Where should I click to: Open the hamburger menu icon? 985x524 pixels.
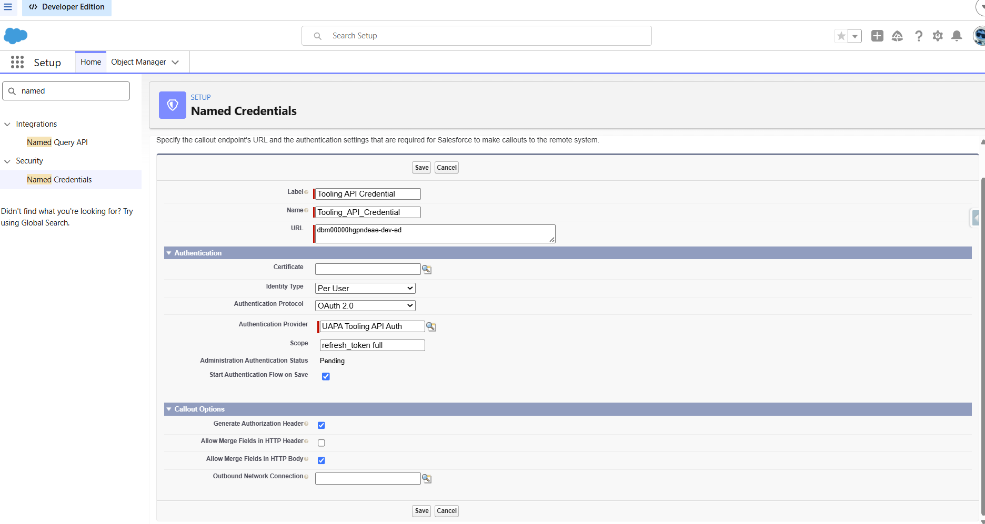[x=8, y=7]
